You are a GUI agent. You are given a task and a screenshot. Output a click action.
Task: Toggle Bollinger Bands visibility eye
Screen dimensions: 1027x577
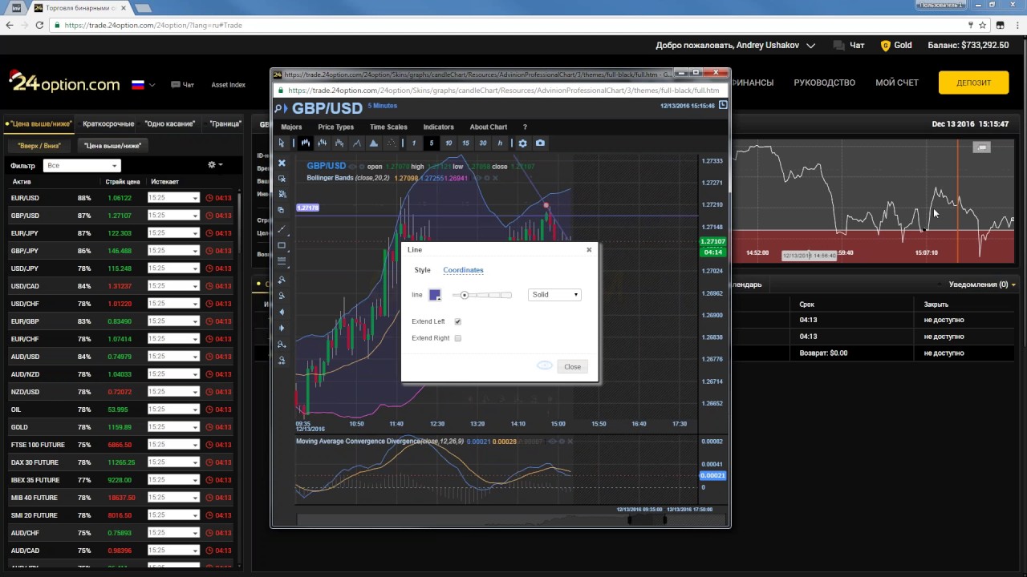pos(477,178)
